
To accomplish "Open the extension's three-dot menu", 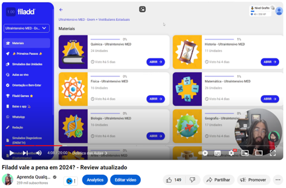I will coord(75,181).
